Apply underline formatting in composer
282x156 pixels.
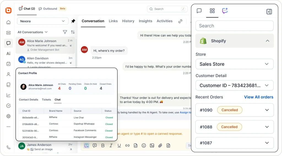pyautogui.click(x=119, y=145)
